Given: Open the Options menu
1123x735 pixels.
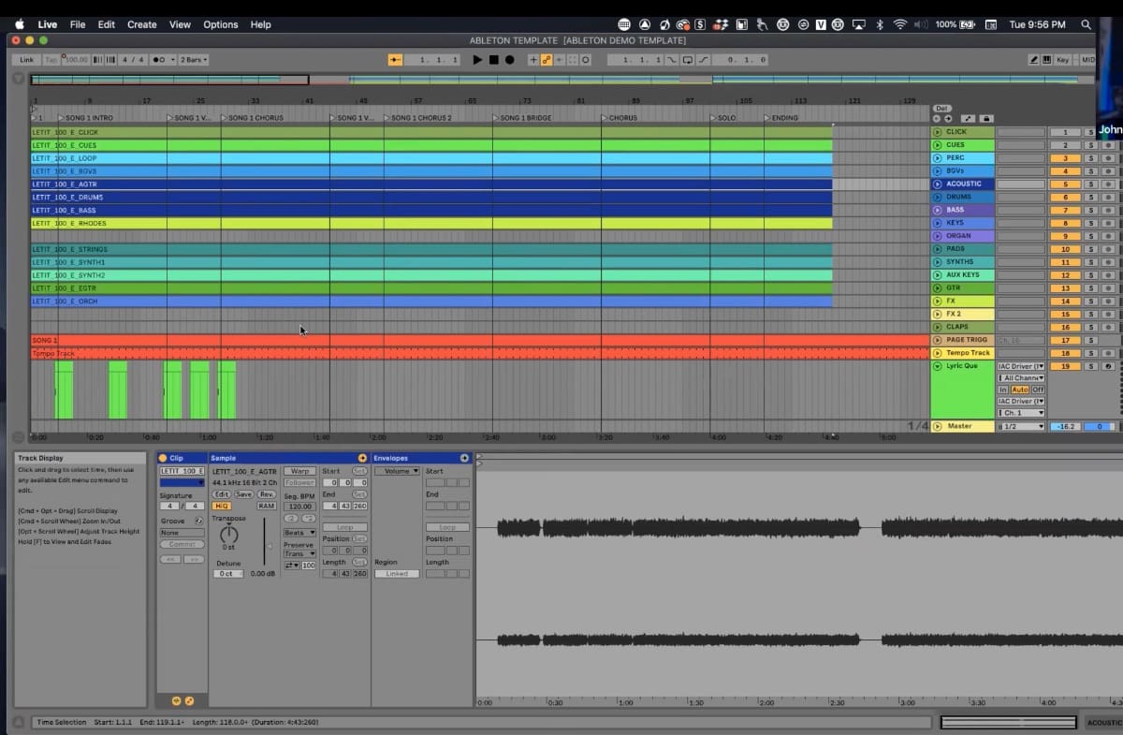Looking at the screenshot, I should (221, 24).
